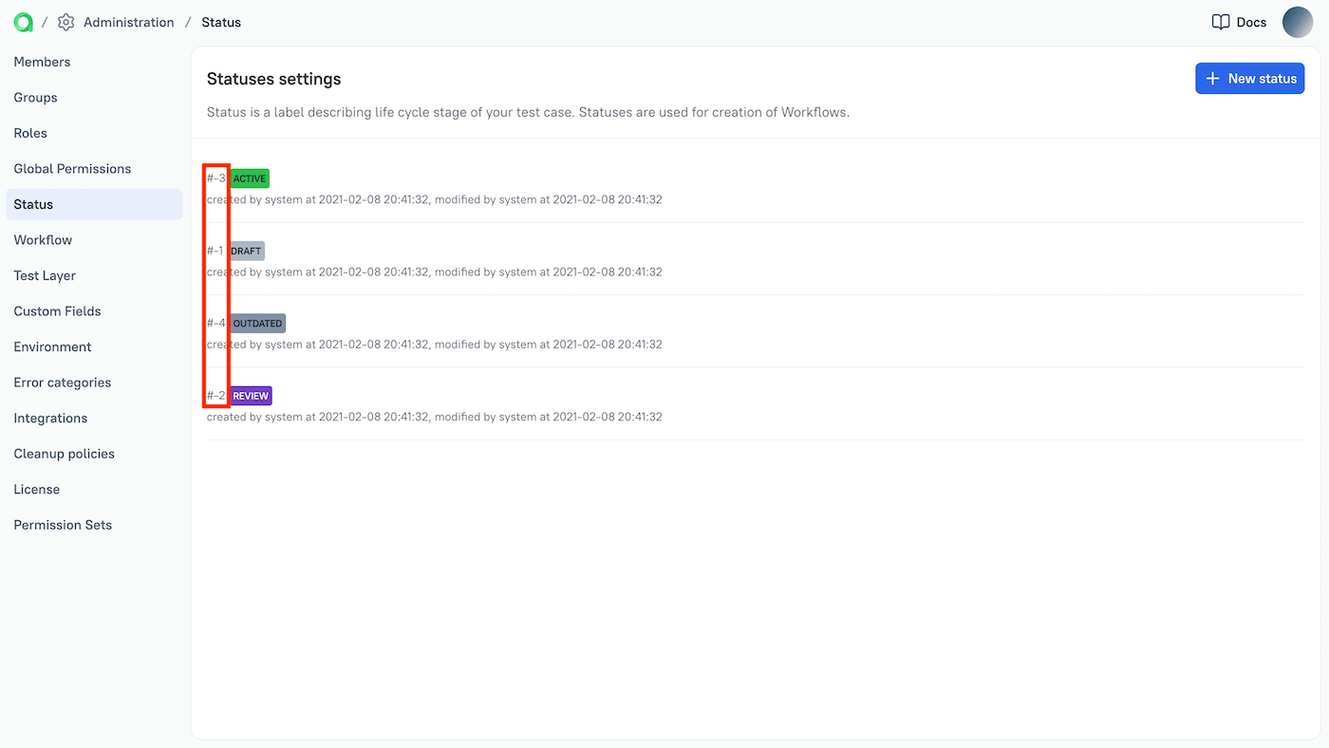Select the REVIEW status badge
This screenshot has width=1329, height=748.
(x=250, y=395)
